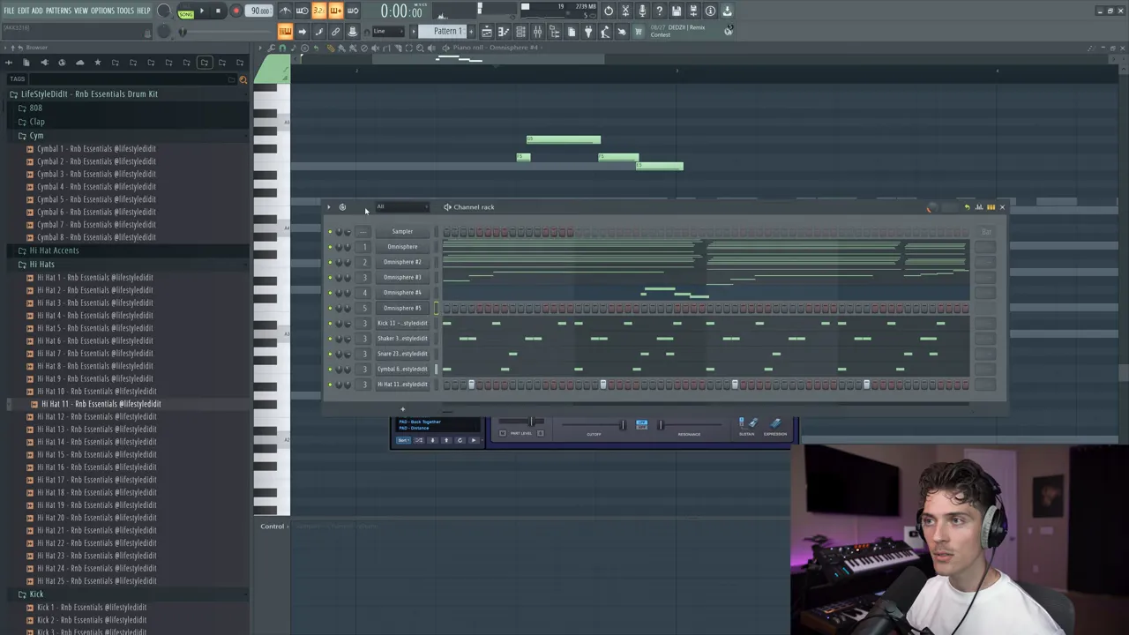Click the record button in transport bar
The height and width of the screenshot is (635, 1129).
click(x=236, y=11)
